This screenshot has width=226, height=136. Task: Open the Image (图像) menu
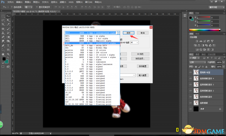click(28, 2)
